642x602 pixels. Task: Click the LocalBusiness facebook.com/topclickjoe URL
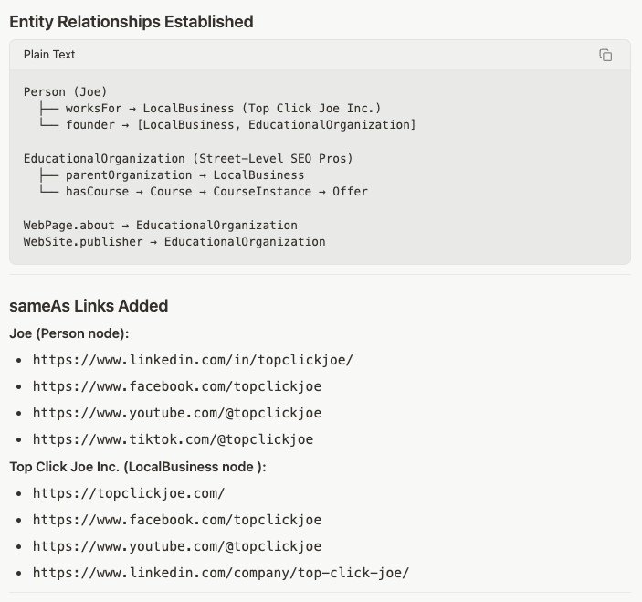click(177, 520)
